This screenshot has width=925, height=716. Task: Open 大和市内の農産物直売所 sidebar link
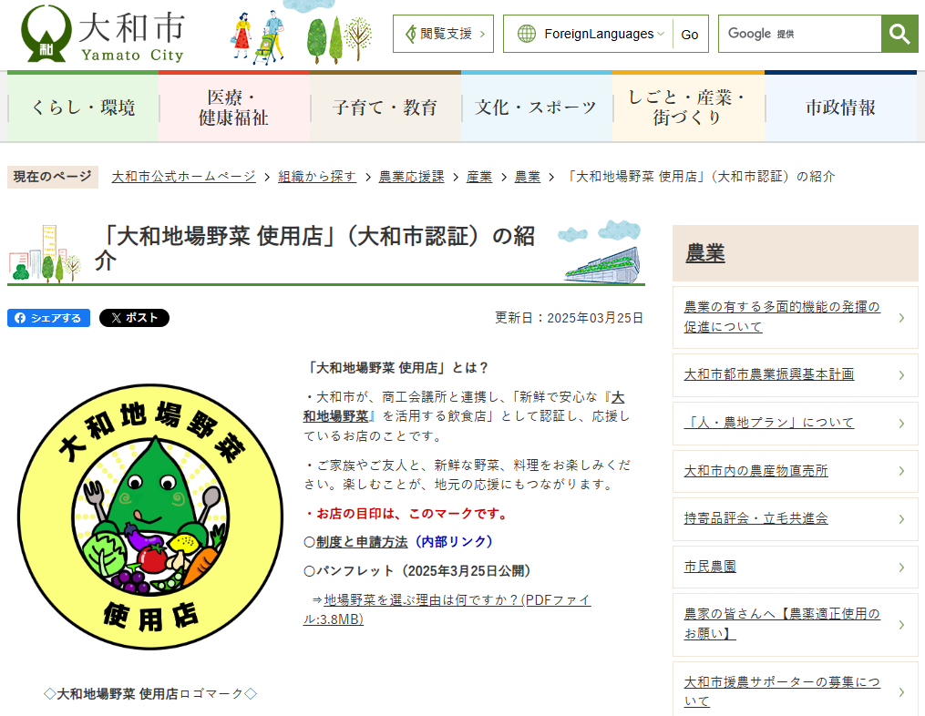point(755,471)
